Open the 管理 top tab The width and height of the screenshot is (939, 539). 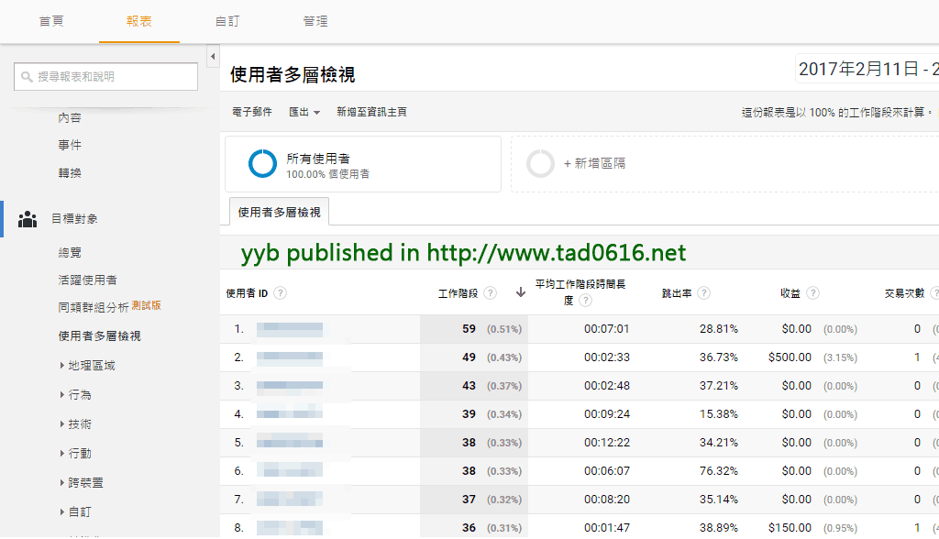point(315,21)
